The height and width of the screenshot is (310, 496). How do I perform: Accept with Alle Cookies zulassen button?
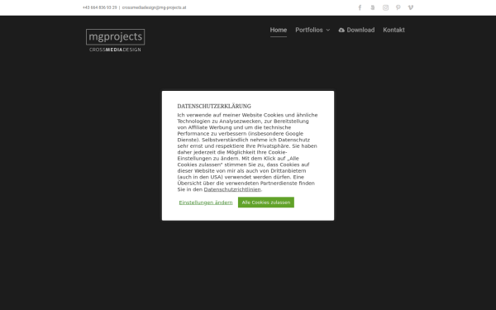pos(266,203)
